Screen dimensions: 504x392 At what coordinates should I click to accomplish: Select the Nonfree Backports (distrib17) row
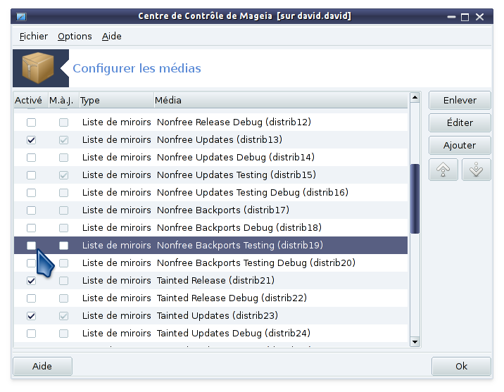pos(210,210)
